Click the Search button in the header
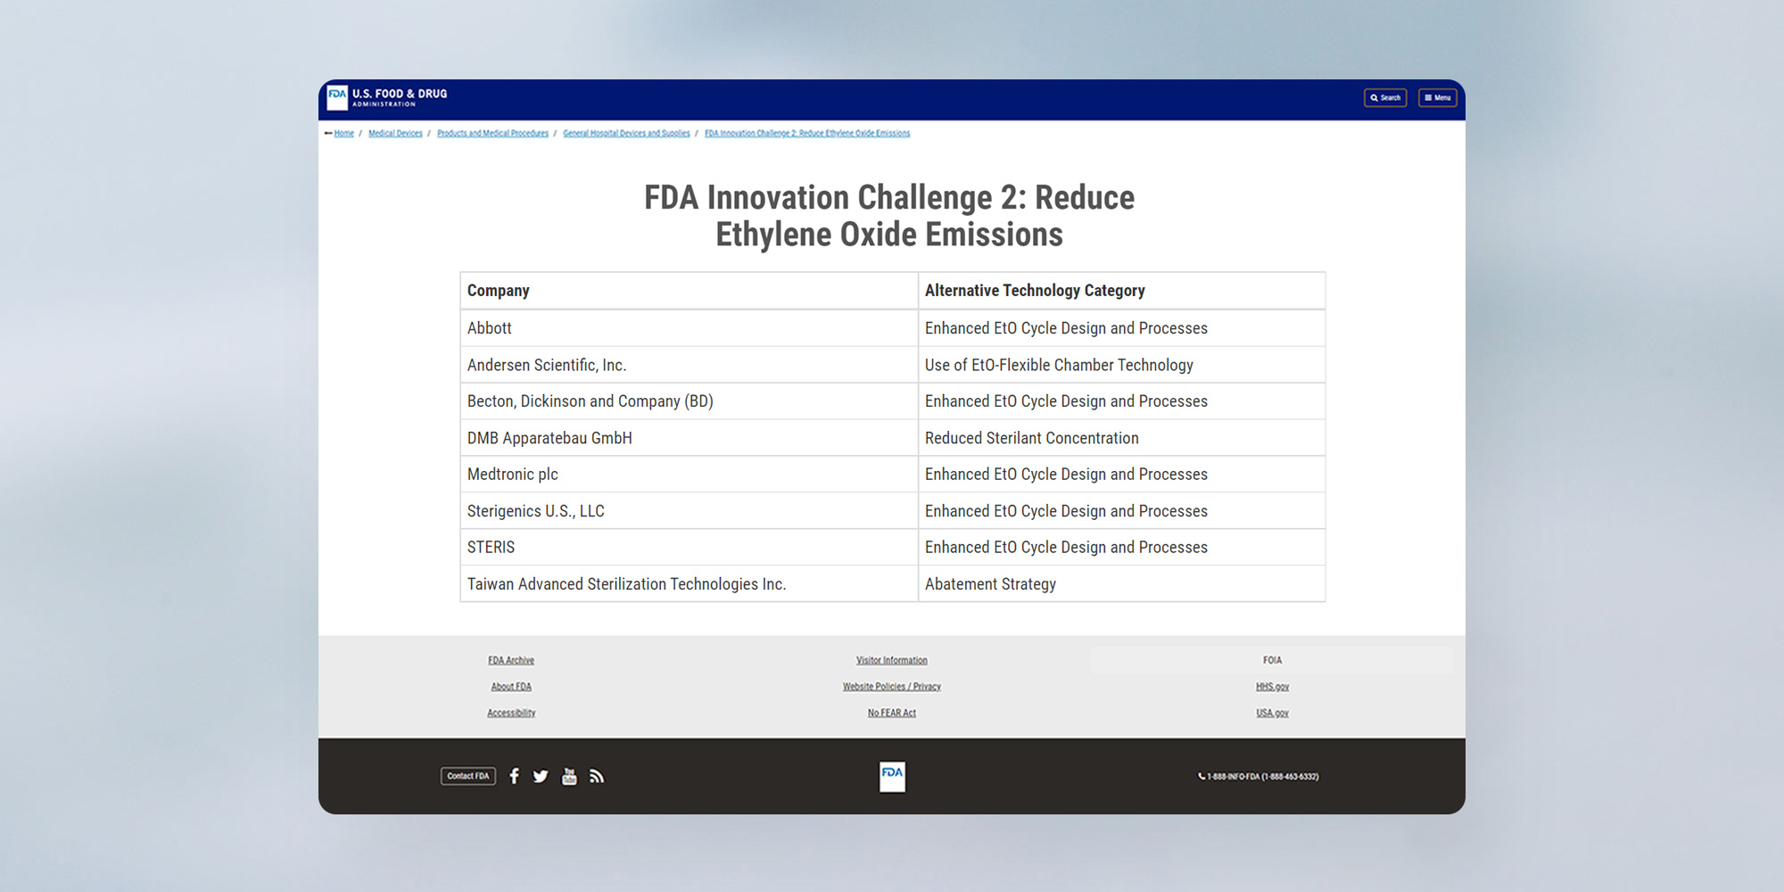1784x892 pixels. click(x=1385, y=97)
